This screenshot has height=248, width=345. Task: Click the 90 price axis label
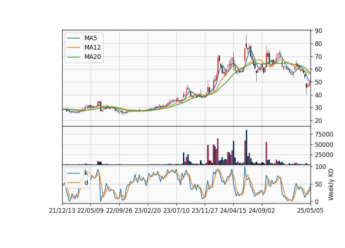pyautogui.click(x=318, y=31)
